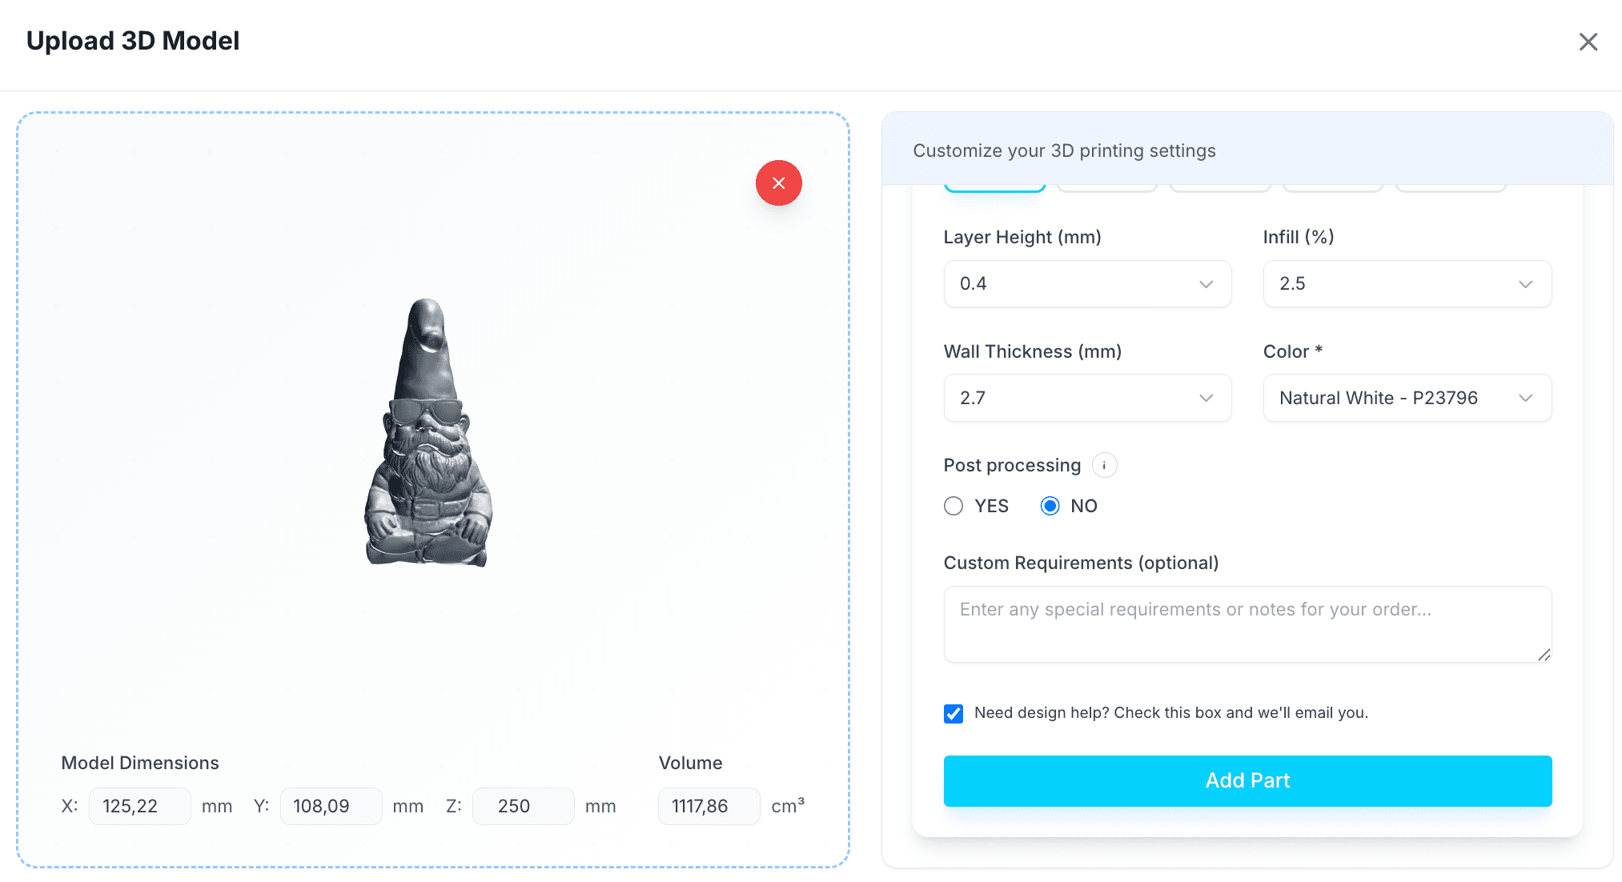Click the X dimension field 125,22

coord(139,806)
